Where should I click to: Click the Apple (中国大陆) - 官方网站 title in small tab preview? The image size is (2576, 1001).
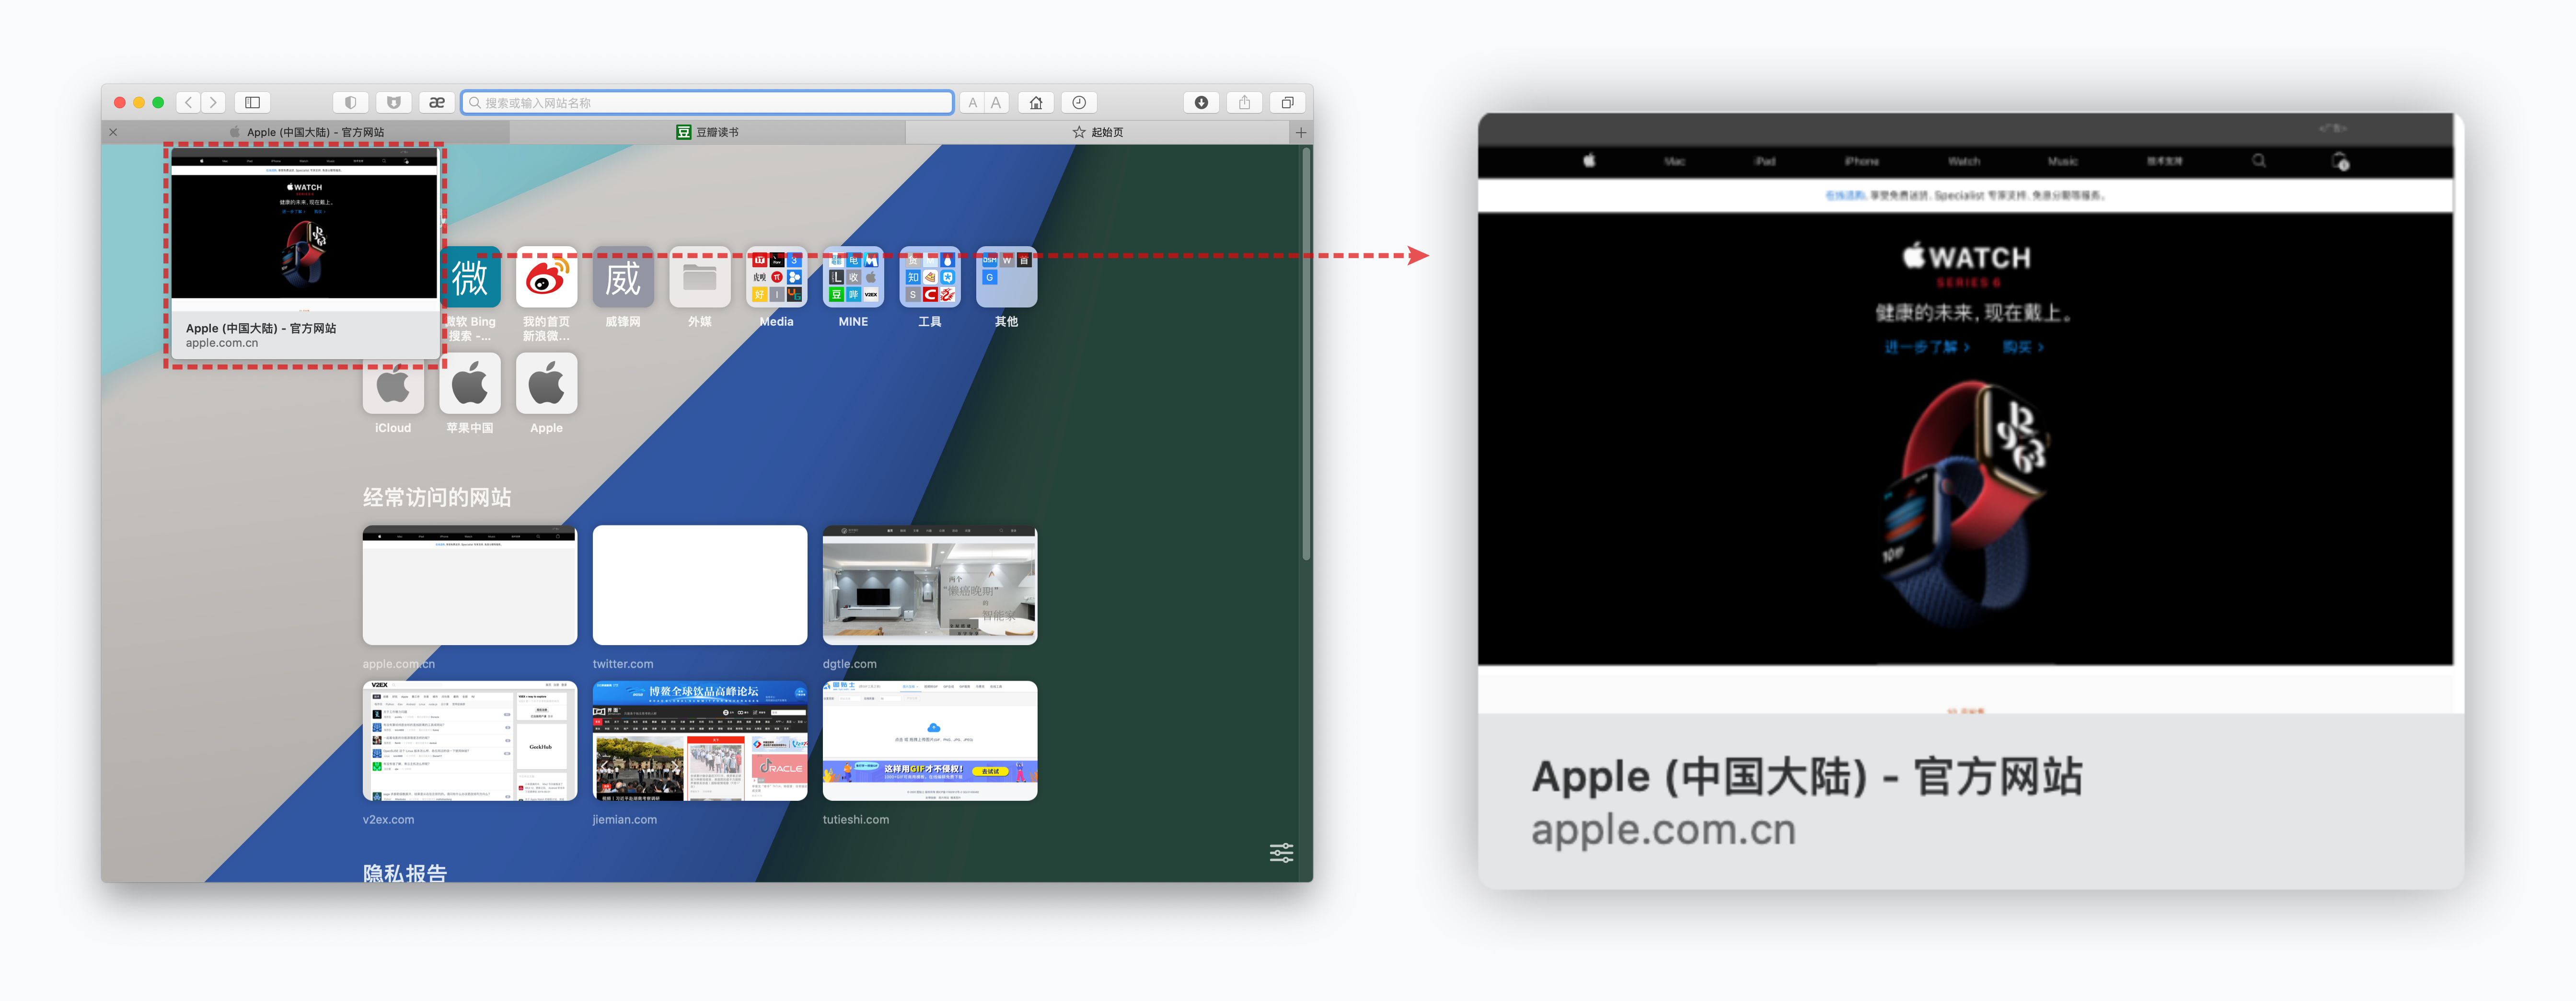(x=261, y=328)
